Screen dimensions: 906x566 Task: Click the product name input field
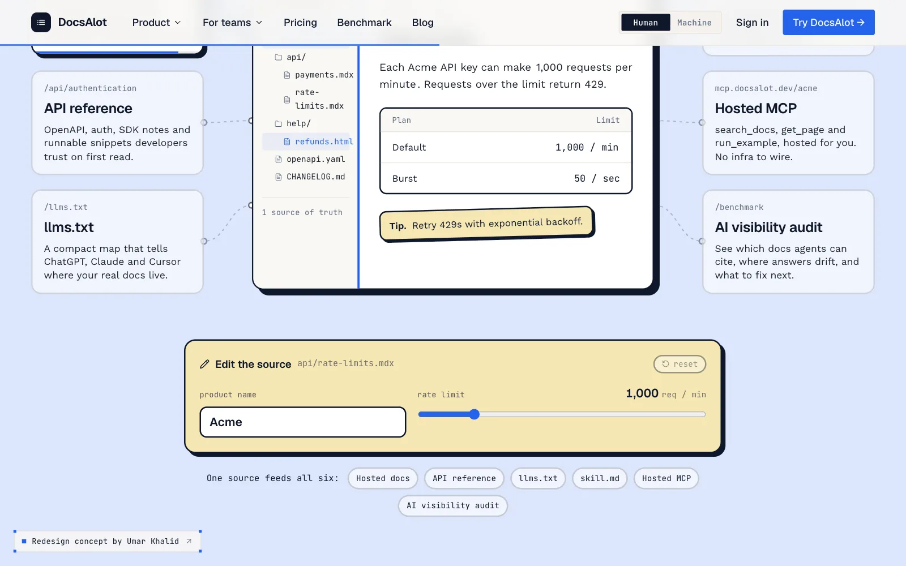point(303,422)
